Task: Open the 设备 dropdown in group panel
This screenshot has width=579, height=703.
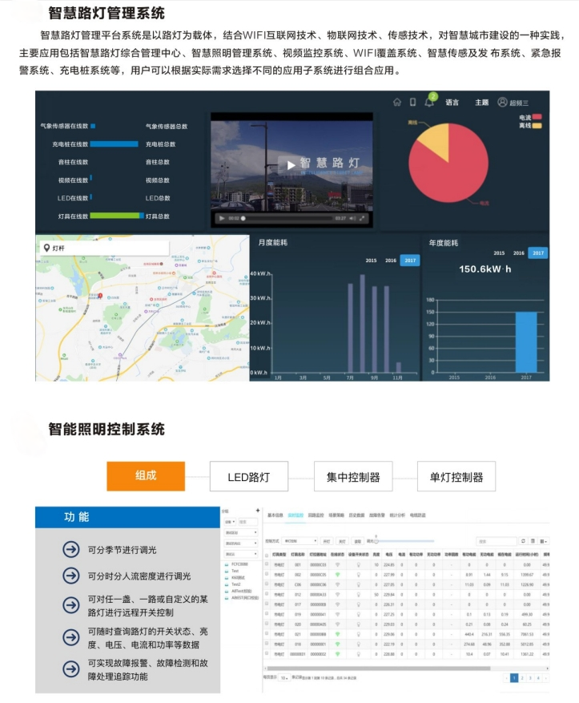Action: tap(230, 522)
